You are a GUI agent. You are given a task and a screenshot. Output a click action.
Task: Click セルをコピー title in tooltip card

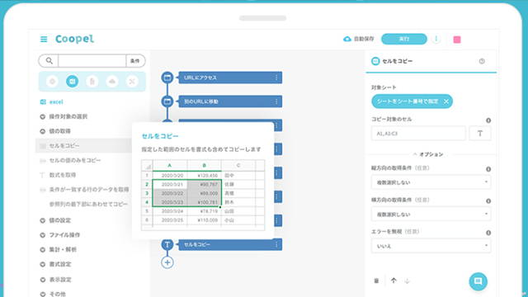pyautogui.click(x=160, y=136)
